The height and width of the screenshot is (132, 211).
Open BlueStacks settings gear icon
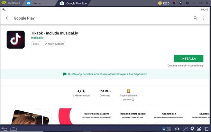(x=187, y=3)
